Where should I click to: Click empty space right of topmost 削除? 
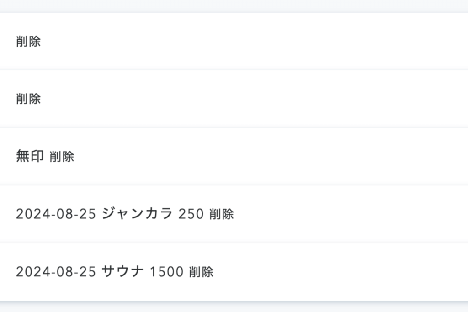(x=274, y=42)
